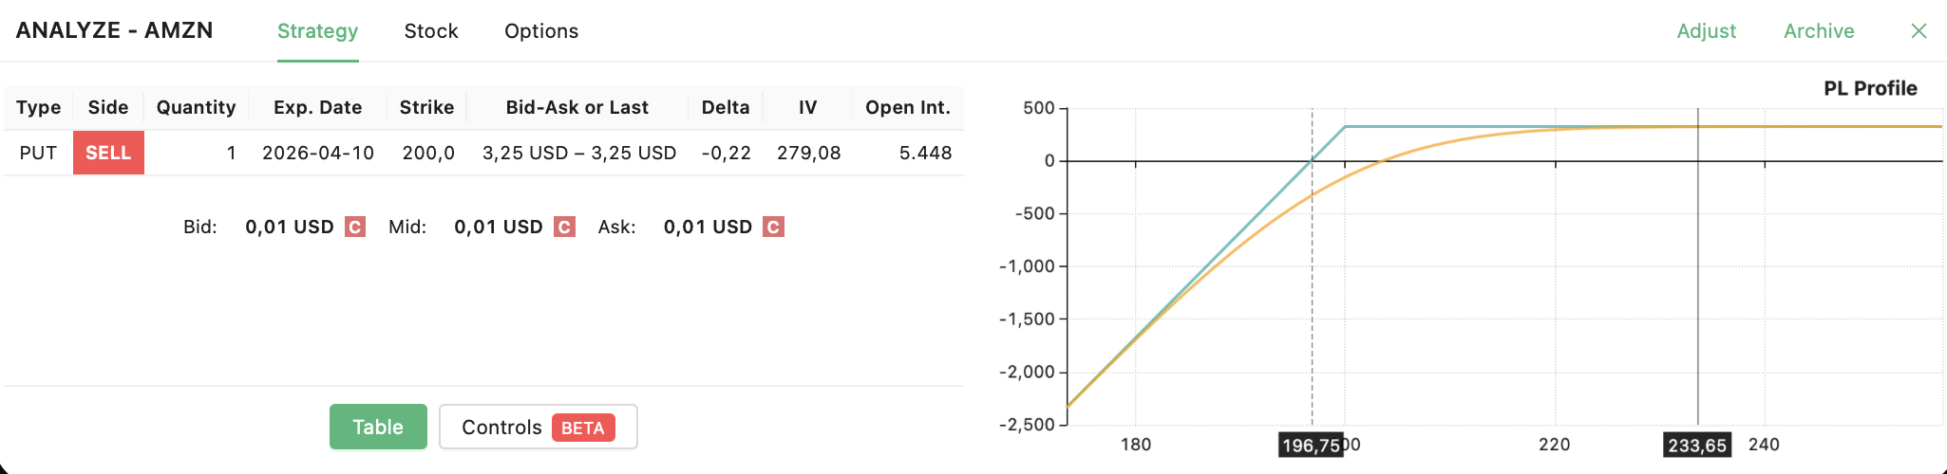Click the red C icon beside Mid price

click(x=564, y=228)
